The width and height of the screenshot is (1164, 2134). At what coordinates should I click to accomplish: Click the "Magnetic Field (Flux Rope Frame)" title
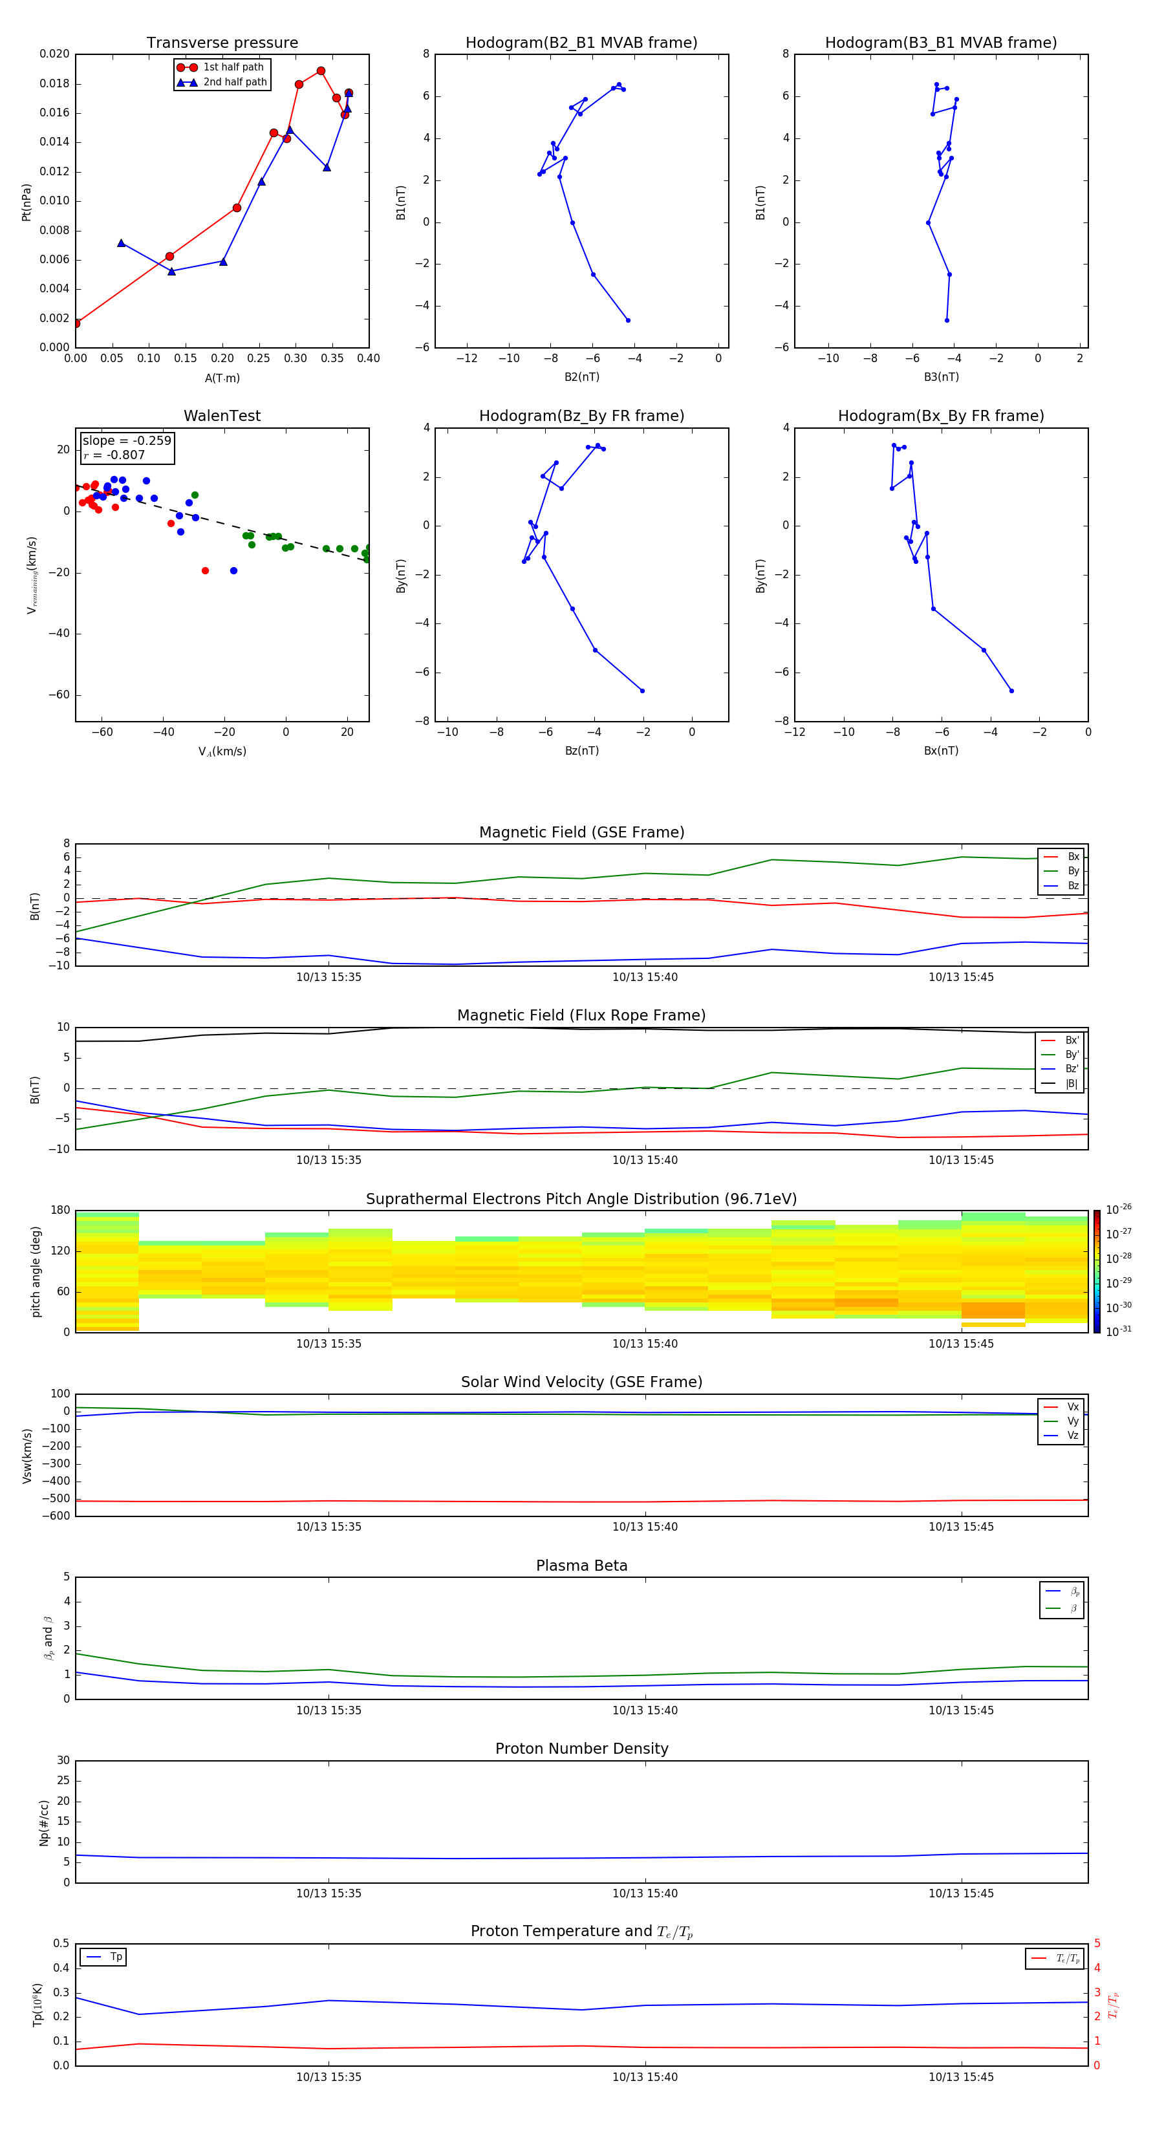581,1016
